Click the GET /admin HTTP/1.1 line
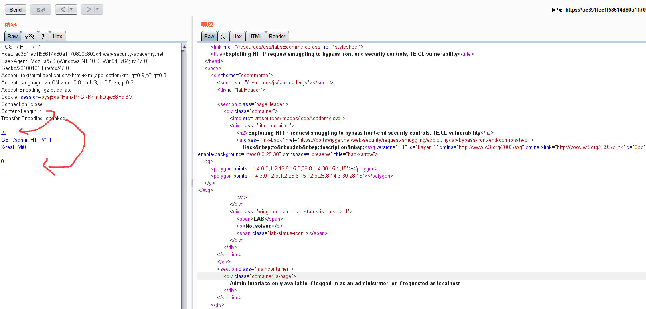 [x=26, y=140]
